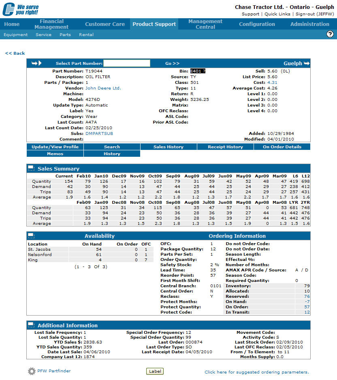Go to Equipment submenu
The image size is (337, 380).
[x=15, y=35]
